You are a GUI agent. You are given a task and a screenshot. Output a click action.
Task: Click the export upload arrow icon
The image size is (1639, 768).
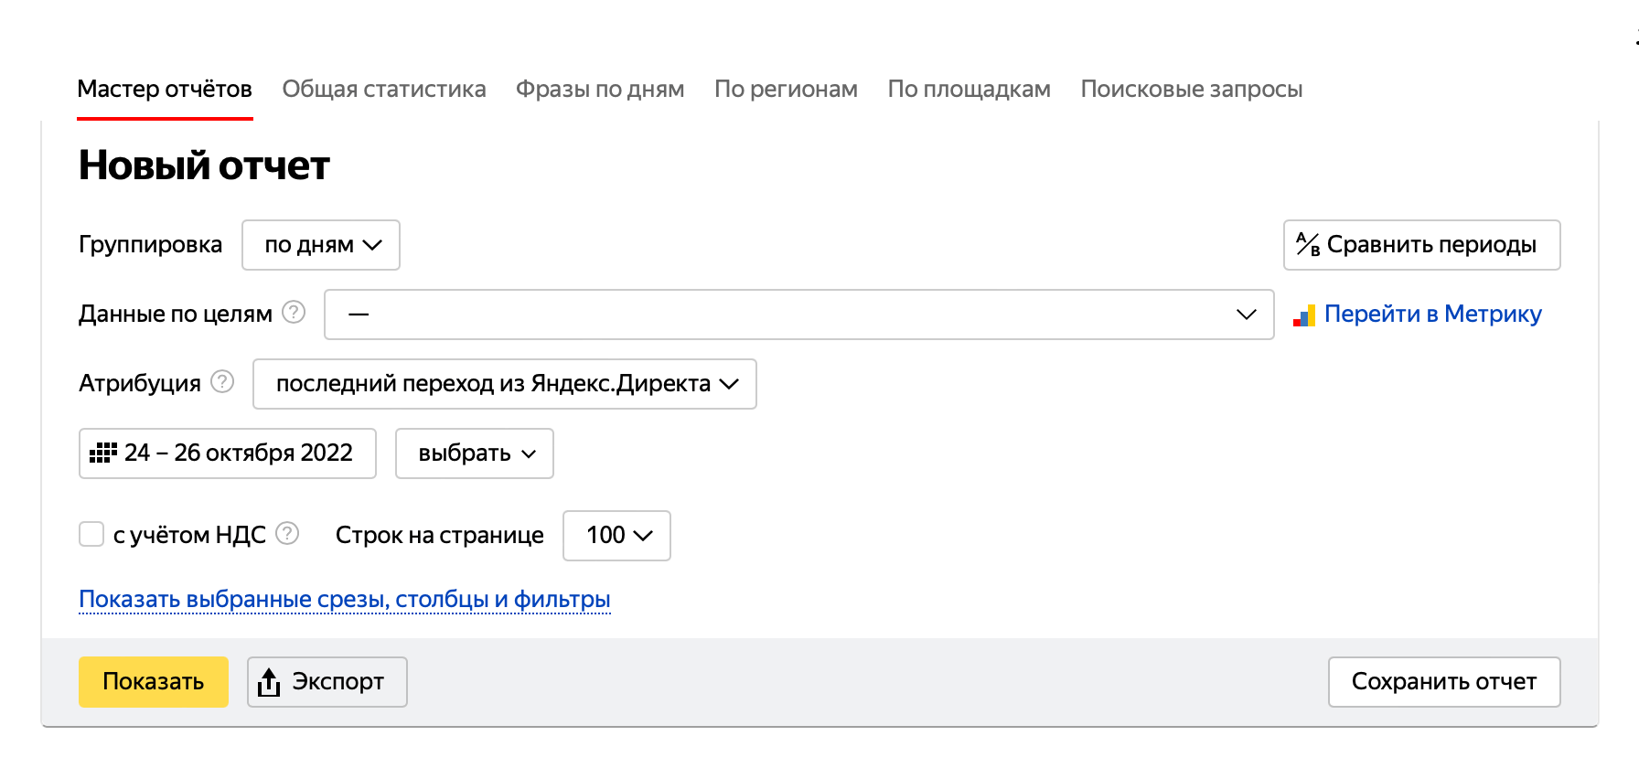point(269,682)
